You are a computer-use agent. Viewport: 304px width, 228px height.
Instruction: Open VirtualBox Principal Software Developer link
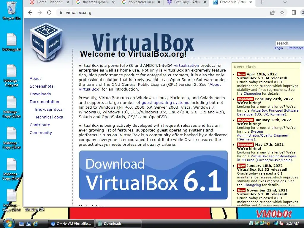coord(274,110)
